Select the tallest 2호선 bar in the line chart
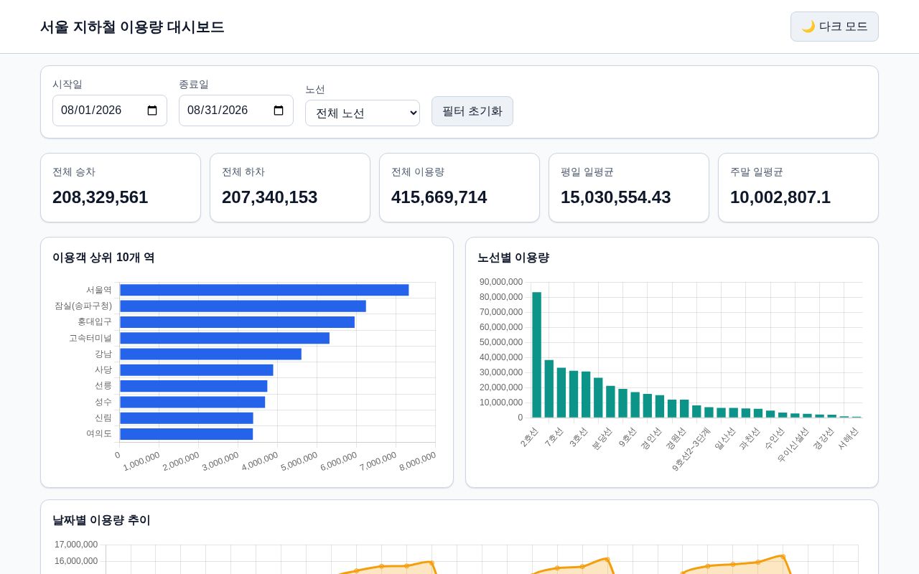The image size is (919, 574). pos(536,354)
